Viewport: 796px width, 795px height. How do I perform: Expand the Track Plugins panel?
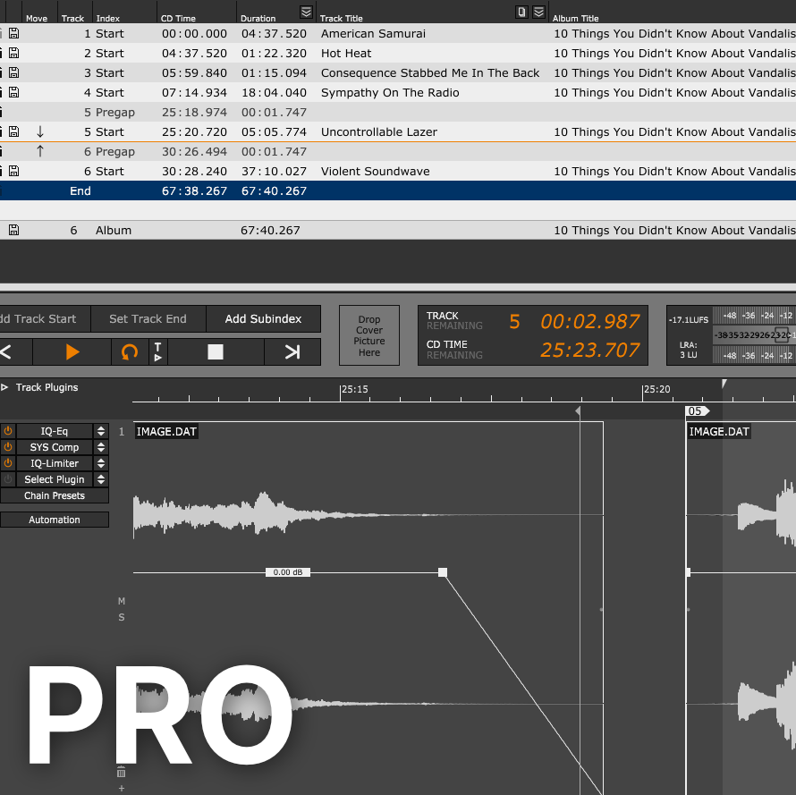pyautogui.click(x=7, y=387)
